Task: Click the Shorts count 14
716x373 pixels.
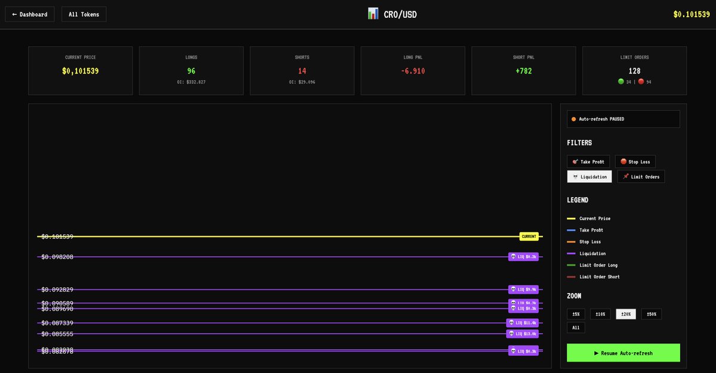Action: pos(302,71)
